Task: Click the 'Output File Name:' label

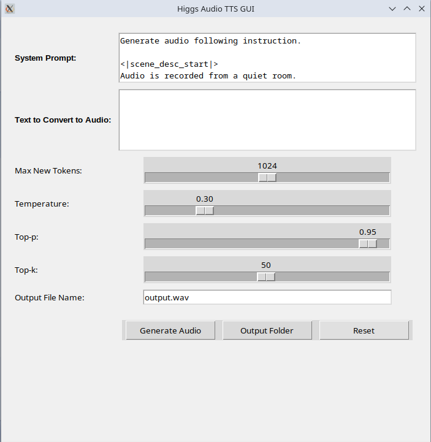Action: pos(49,298)
